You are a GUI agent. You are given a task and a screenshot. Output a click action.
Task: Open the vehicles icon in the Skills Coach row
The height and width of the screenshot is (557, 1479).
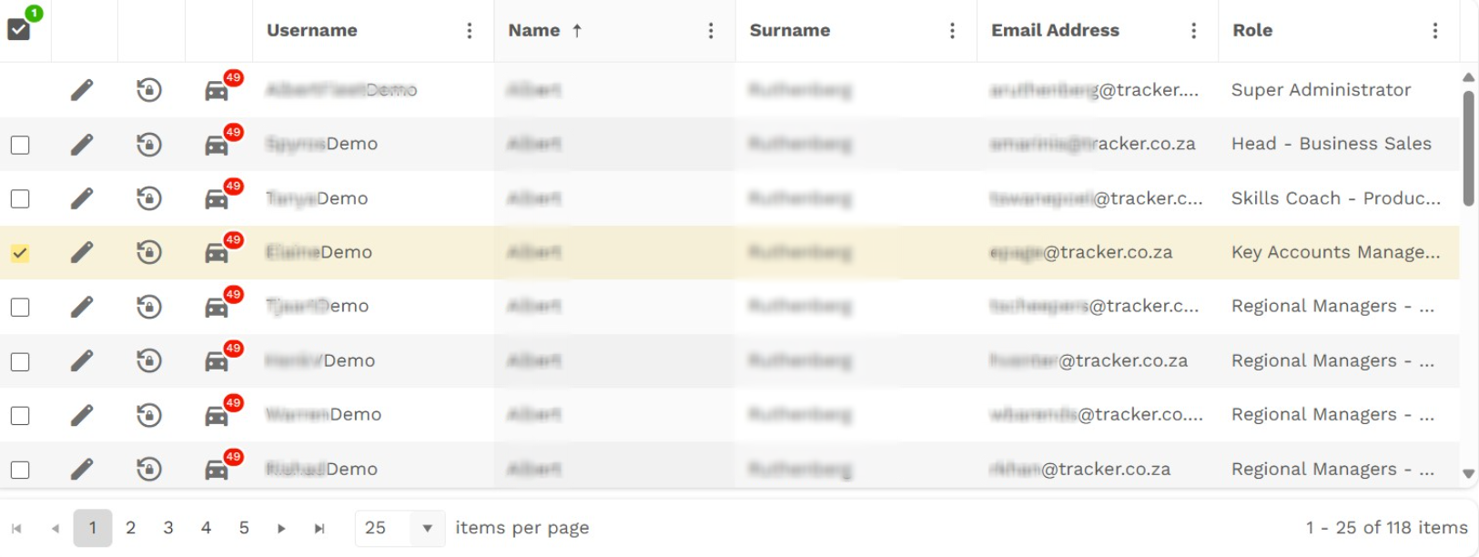pyautogui.click(x=217, y=198)
